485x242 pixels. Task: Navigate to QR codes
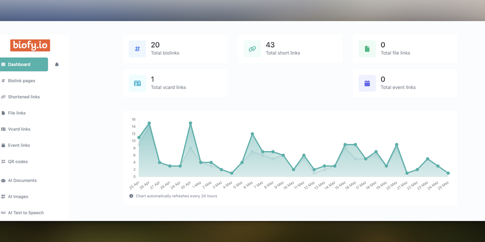[x=18, y=162]
